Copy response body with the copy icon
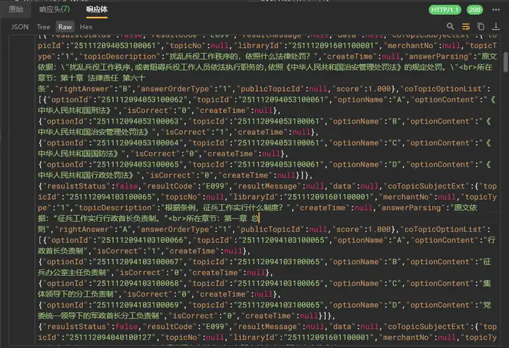Viewport: 509px width, 348px height. click(x=481, y=27)
